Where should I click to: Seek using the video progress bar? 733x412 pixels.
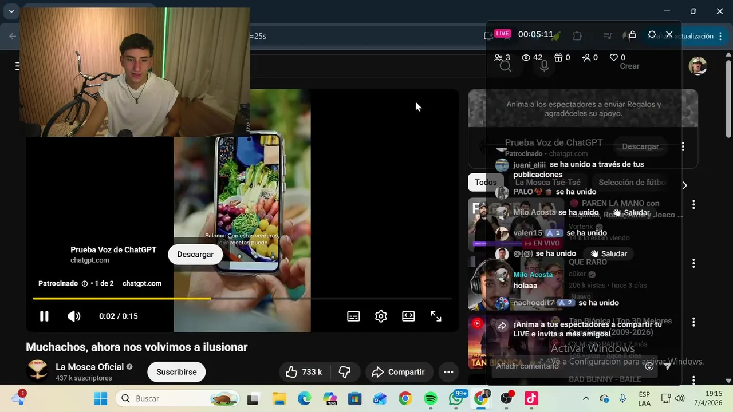tap(242, 298)
